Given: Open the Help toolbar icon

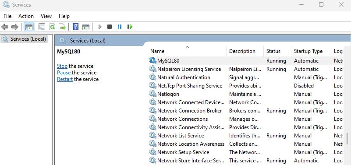Looking at the screenshot, I should click(x=76, y=27).
